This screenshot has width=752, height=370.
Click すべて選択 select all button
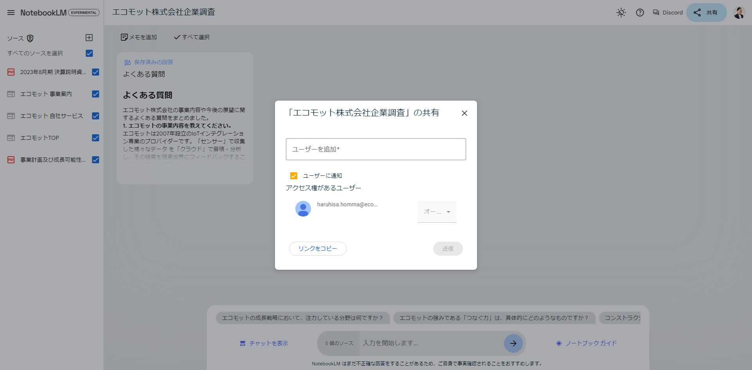(x=192, y=37)
